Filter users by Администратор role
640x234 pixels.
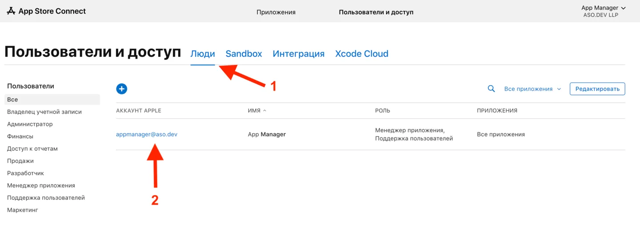(30, 124)
